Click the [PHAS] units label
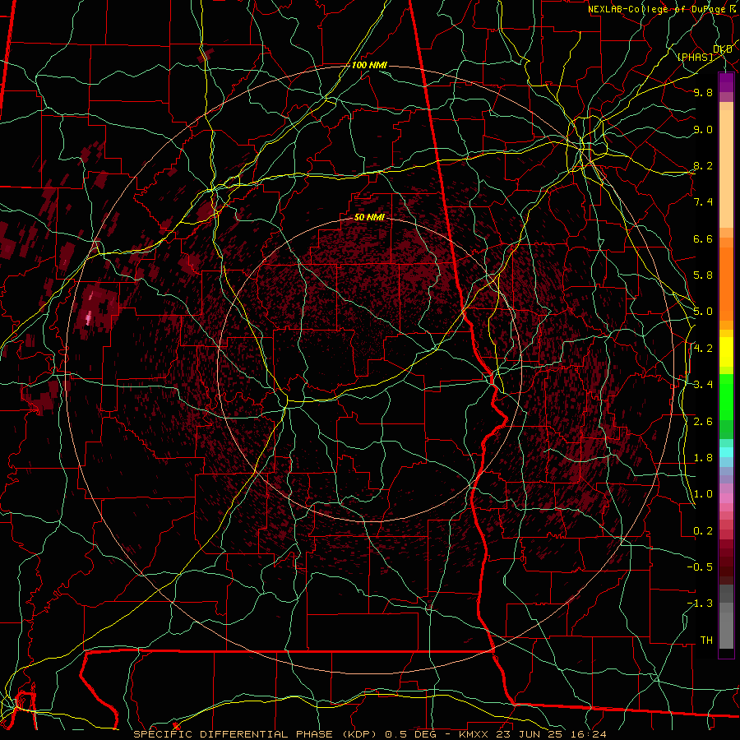Viewport: 740px width, 740px height. click(x=695, y=58)
